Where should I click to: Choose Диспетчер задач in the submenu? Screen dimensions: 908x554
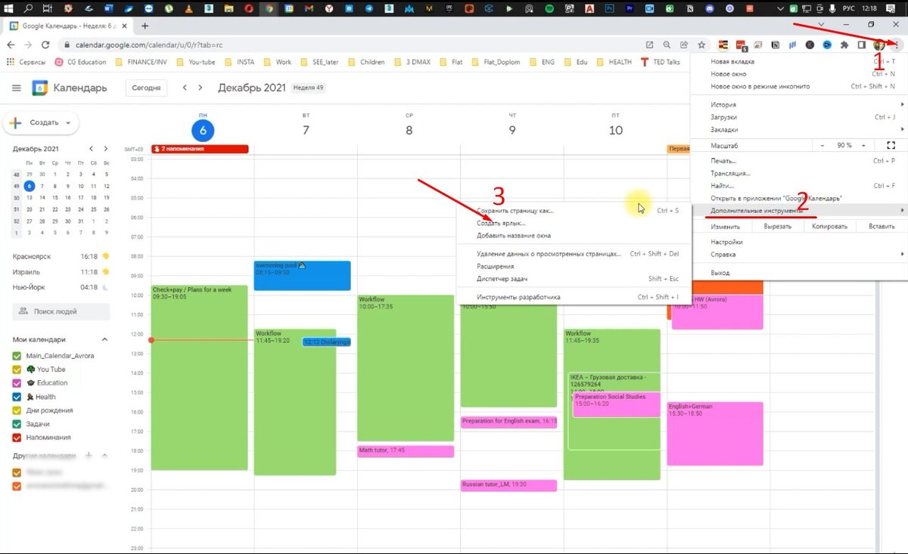click(x=574, y=279)
